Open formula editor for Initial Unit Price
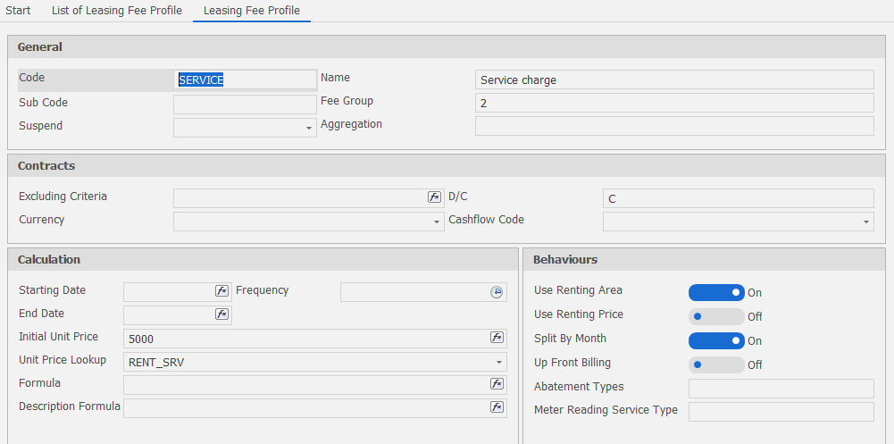894x444 pixels. tap(497, 338)
